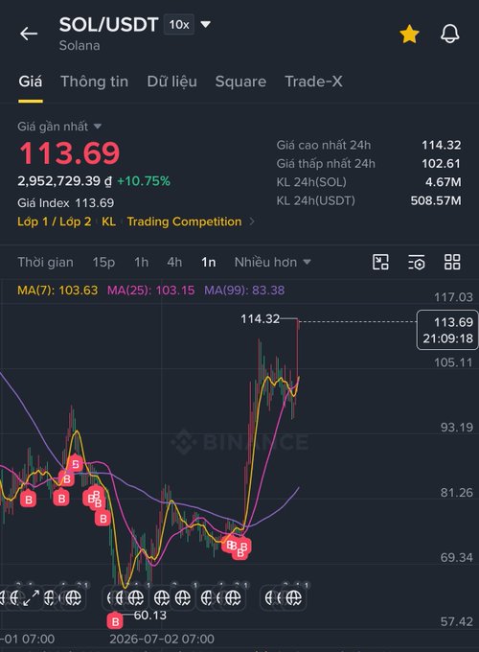Tap the KL tag link

click(109, 221)
